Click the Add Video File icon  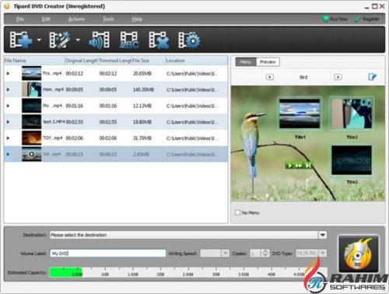pyautogui.click(x=21, y=40)
